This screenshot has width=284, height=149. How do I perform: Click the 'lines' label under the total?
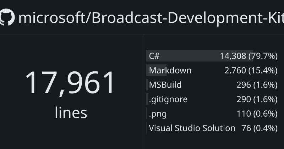(x=71, y=113)
